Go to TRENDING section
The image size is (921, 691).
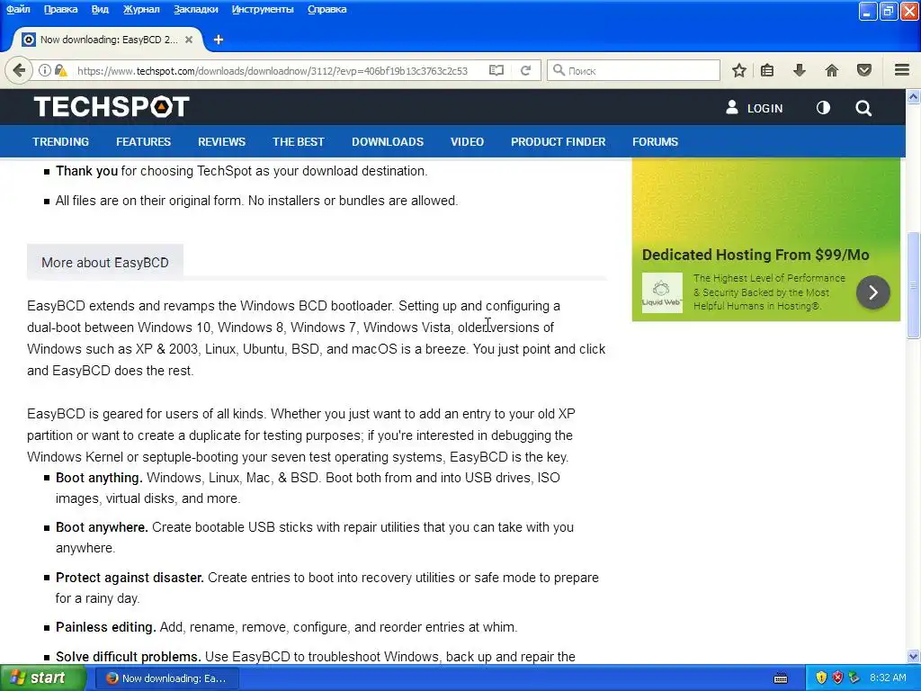(x=60, y=141)
